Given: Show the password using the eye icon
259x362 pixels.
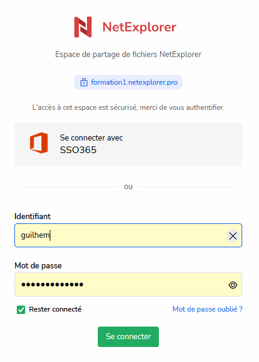Looking at the screenshot, I should point(233,285).
